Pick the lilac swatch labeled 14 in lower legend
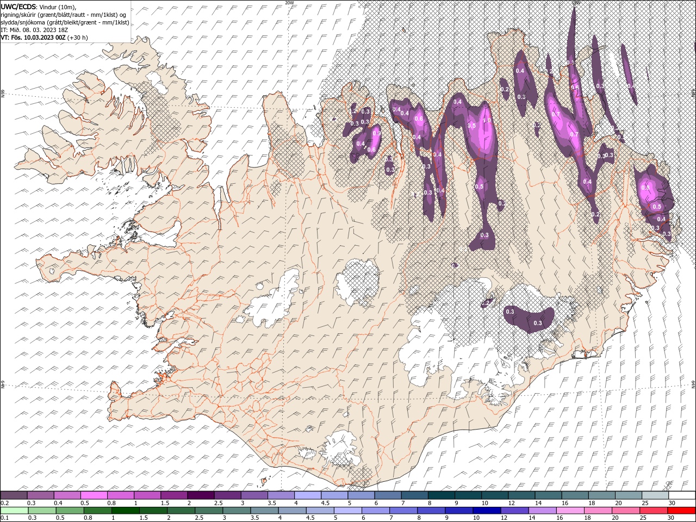Viewport: 696px width, 522px height. pyautogui.click(x=542, y=511)
